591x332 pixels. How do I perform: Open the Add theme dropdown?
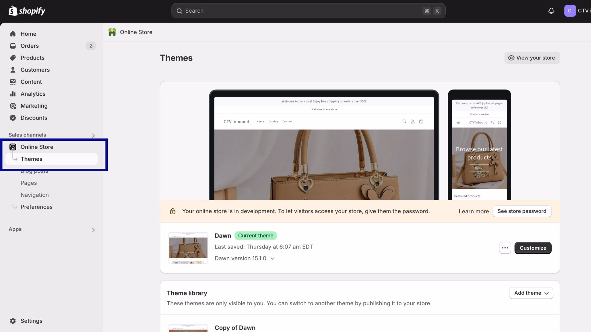pyautogui.click(x=531, y=293)
